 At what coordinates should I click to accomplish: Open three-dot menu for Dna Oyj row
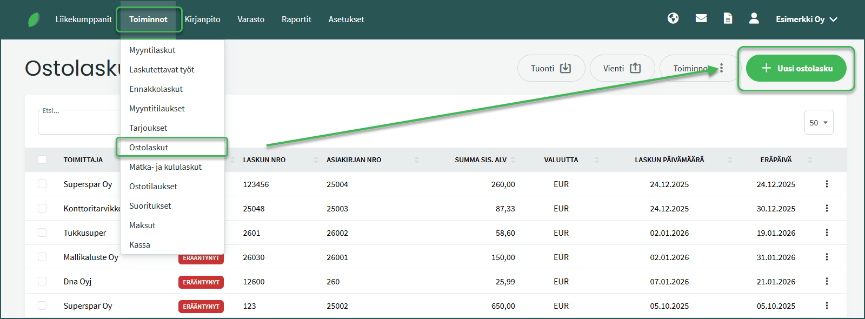tap(827, 281)
